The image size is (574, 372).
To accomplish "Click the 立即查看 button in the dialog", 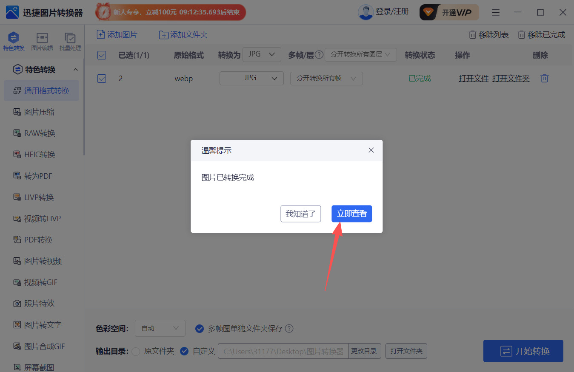I will click(x=351, y=214).
